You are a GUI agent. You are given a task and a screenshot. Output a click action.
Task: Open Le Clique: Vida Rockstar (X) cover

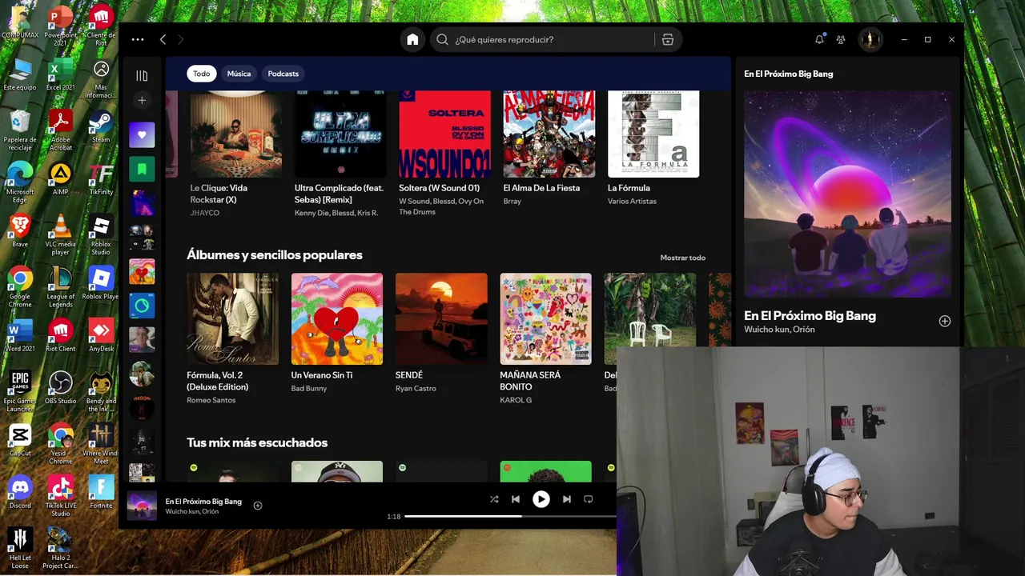click(236, 134)
